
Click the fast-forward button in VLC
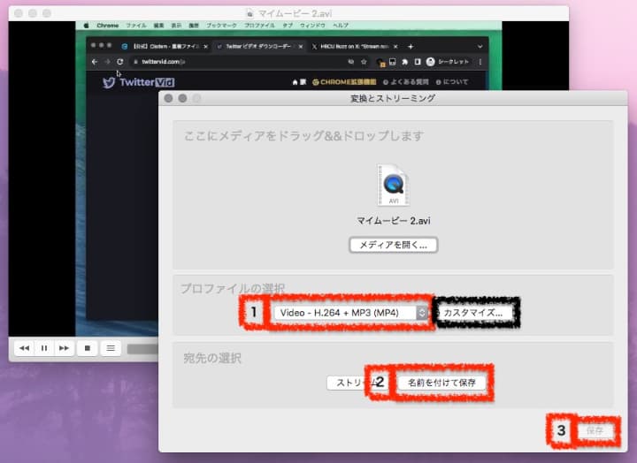[x=64, y=348]
